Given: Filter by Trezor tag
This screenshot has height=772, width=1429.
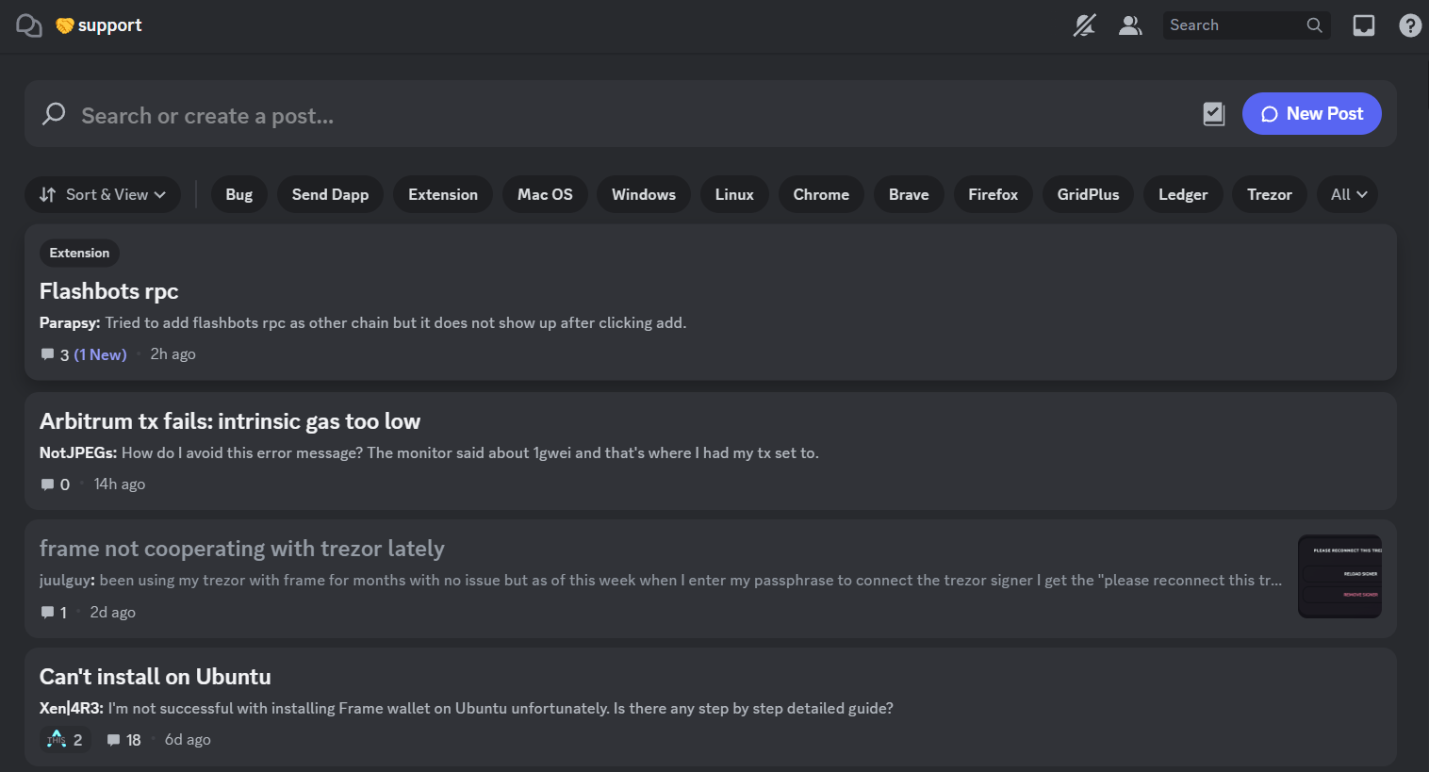Looking at the screenshot, I should point(1270,194).
